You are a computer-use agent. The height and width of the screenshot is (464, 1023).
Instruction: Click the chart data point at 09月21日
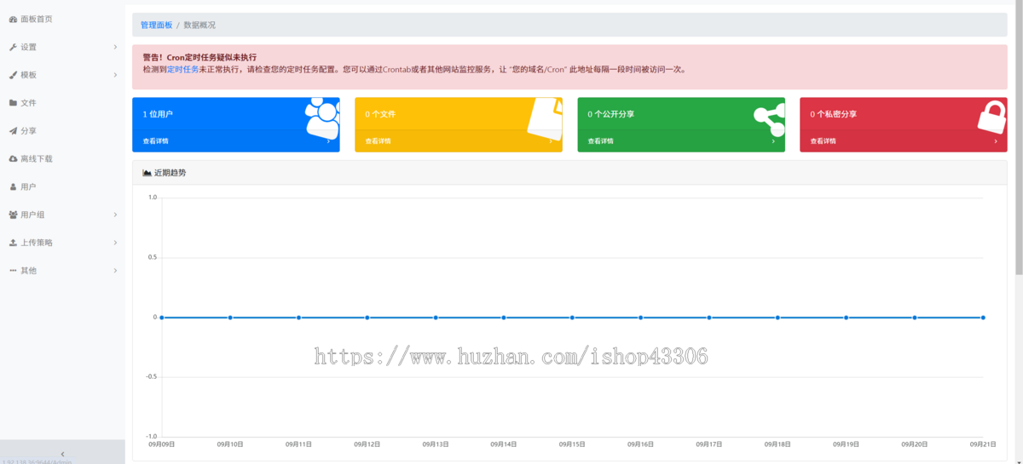(983, 318)
